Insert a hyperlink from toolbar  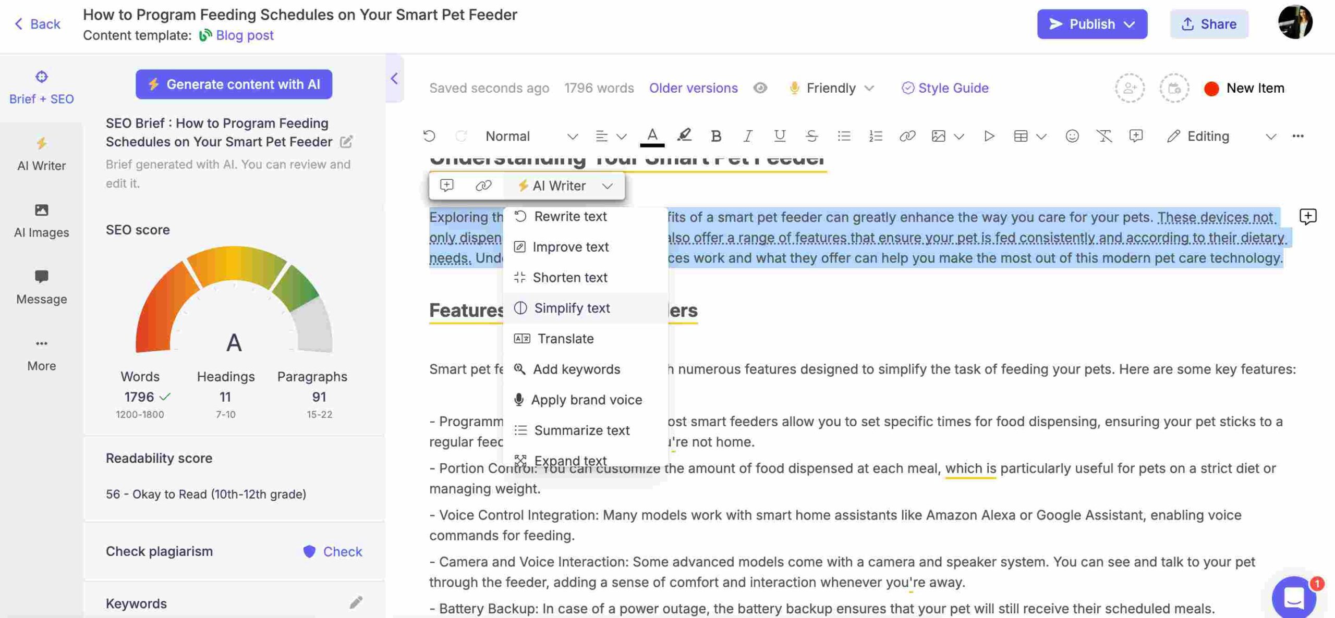[x=907, y=136]
